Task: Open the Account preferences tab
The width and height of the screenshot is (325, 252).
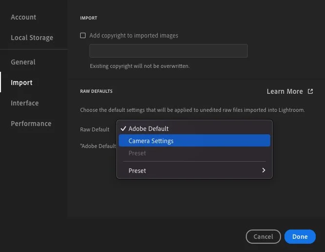Action: click(x=23, y=17)
